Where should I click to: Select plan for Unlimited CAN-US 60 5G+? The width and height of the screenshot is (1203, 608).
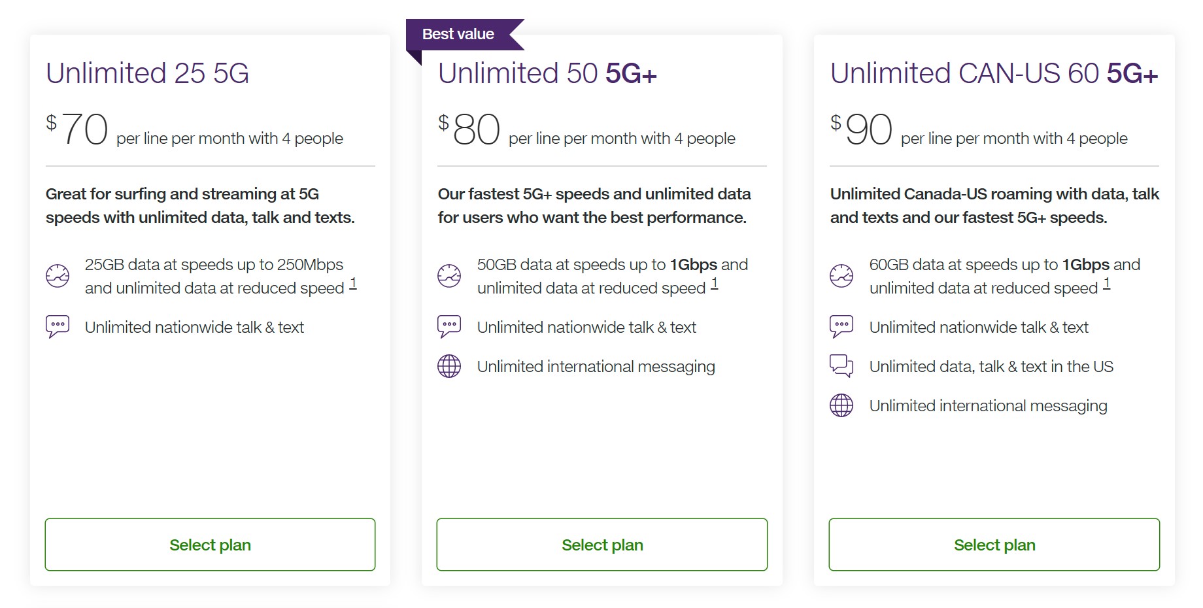point(994,545)
